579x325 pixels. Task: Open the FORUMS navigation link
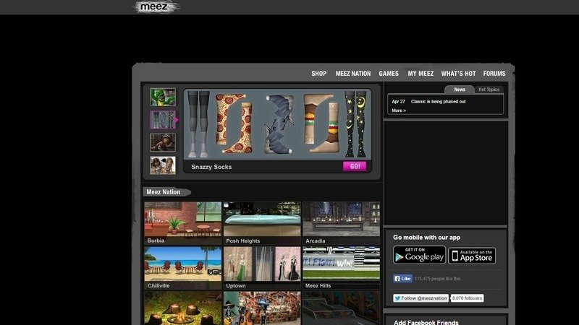coord(494,74)
